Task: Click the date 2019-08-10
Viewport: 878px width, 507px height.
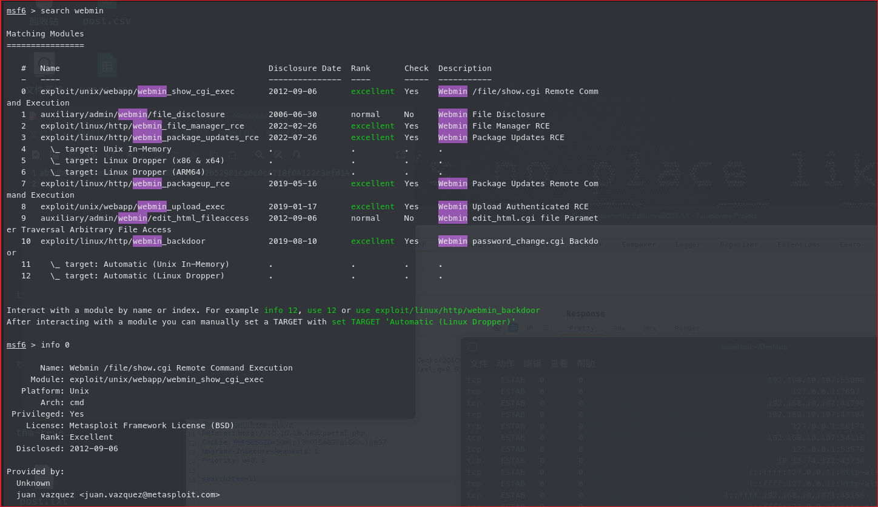Action: (x=293, y=241)
